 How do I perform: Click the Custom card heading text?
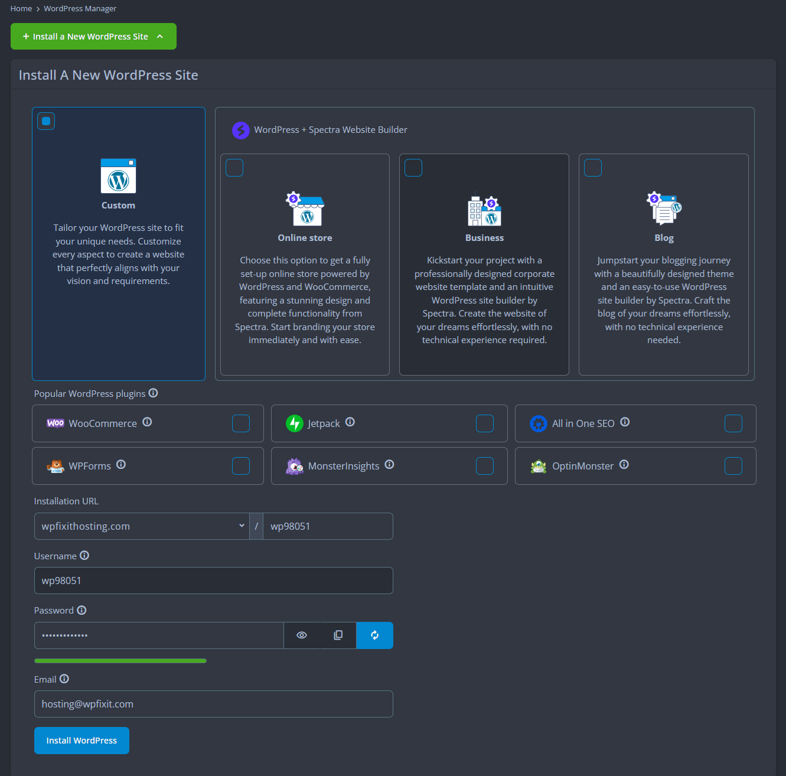tap(118, 206)
